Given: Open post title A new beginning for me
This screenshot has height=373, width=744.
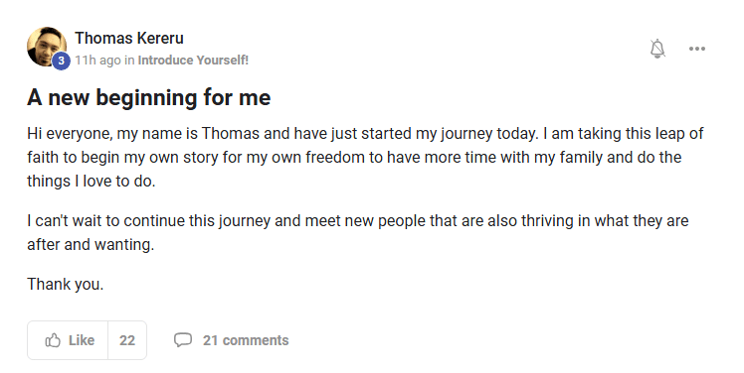Looking at the screenshot, I should (149, 97).
